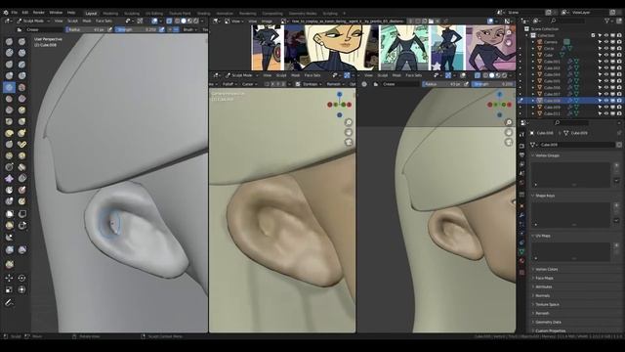This screenshot has height=352, width=625.
Task: Adjust Strength slider in right viewport header
Action: coord(493,84)
